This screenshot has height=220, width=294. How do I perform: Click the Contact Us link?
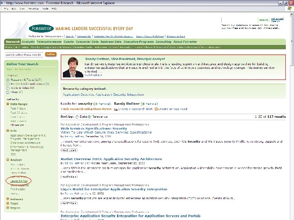(x=84, y=36)
